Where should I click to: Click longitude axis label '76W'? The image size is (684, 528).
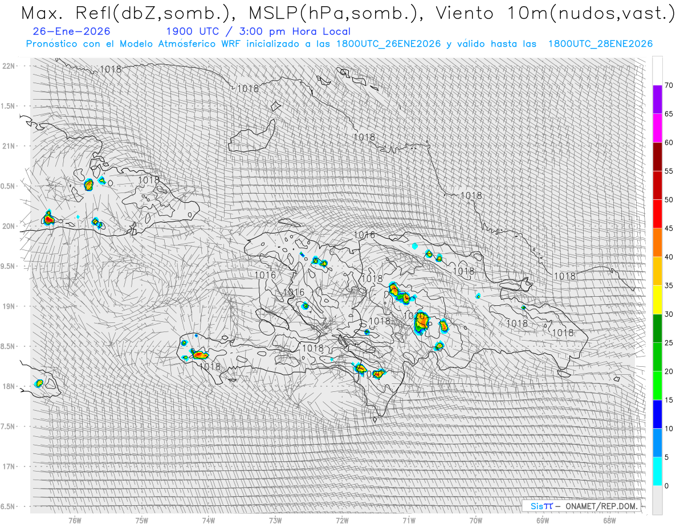click(75, 521)
